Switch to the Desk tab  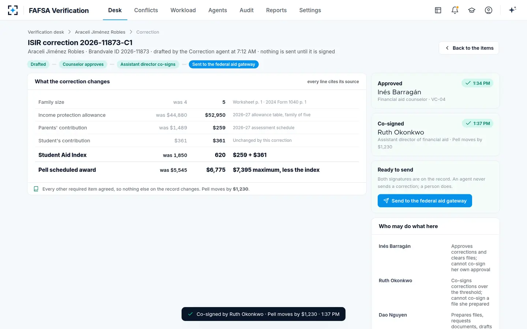(x=115, y=10)
